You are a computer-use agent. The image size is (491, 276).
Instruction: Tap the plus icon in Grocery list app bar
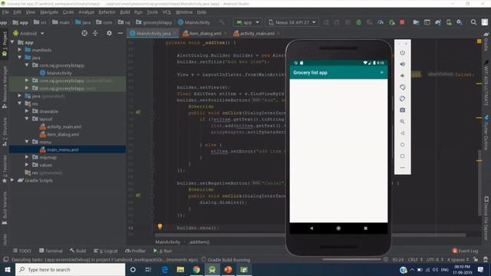(x=382, y=72)
